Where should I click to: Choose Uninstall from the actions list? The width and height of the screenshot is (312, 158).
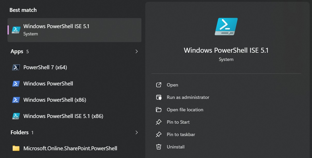pos(176,147)
